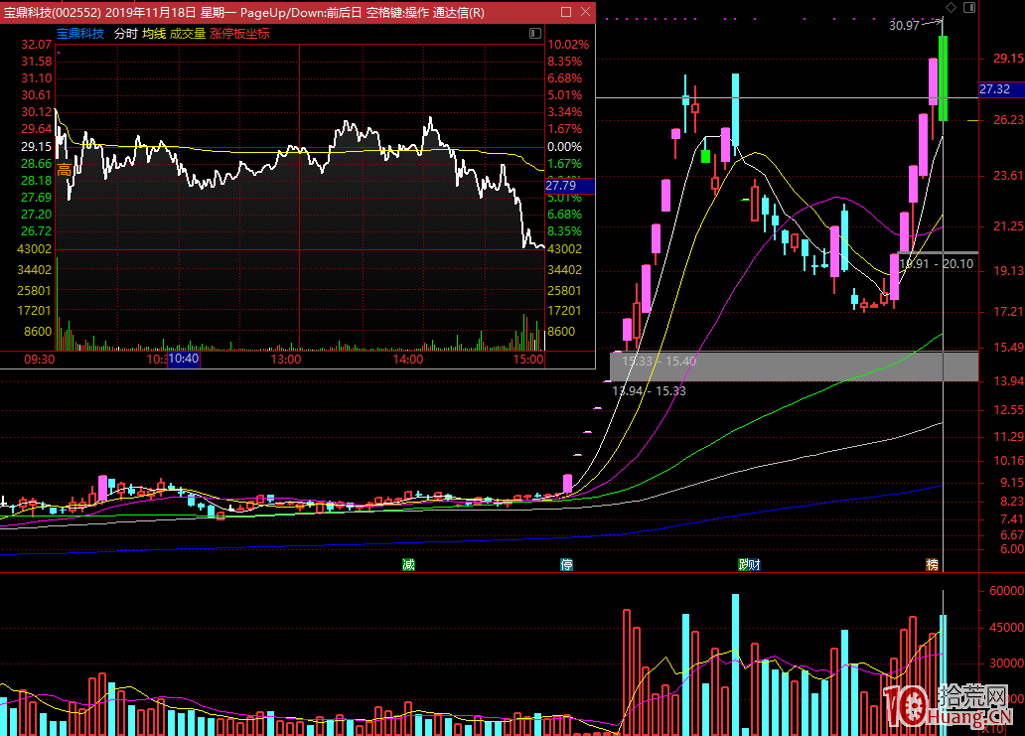Maximize the intraday popup window

coord(565,12)
